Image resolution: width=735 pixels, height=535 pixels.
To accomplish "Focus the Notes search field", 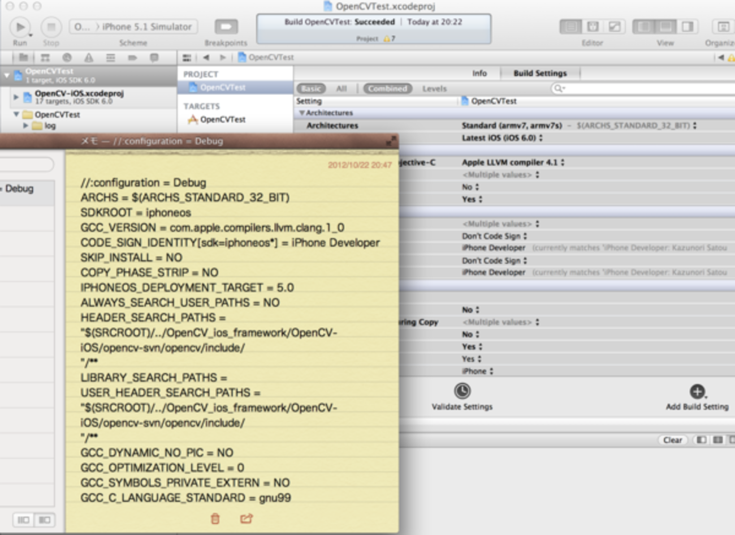I will pyautogui.click(x=27, y=164).
